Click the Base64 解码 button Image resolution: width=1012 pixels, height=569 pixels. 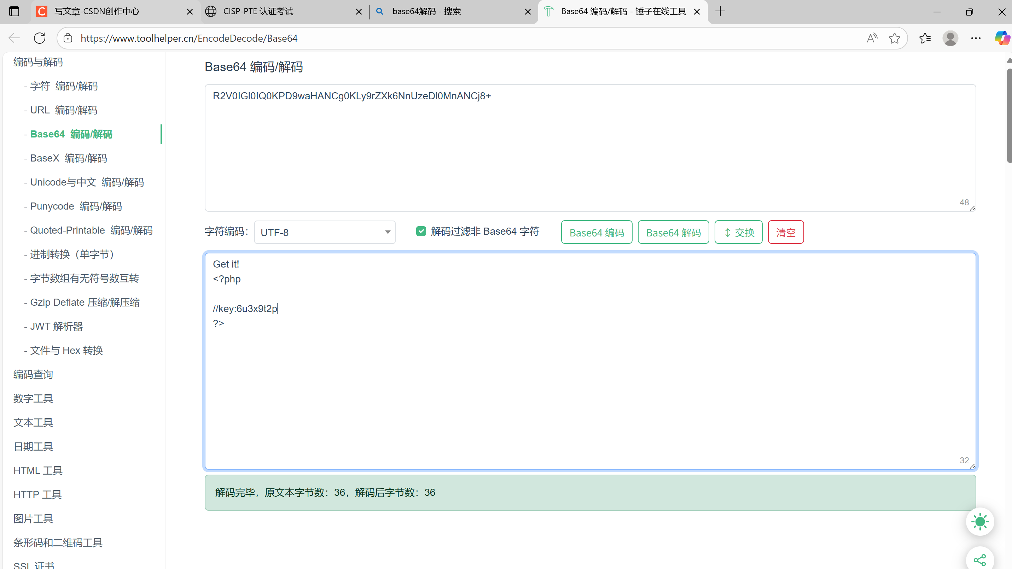673,233
